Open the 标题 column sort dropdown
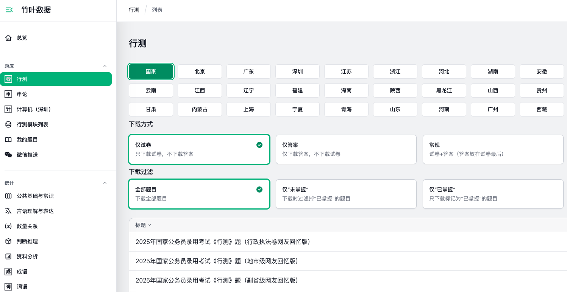Image resolution: width=567 pixels, height=292 pixels. (143, 225)
